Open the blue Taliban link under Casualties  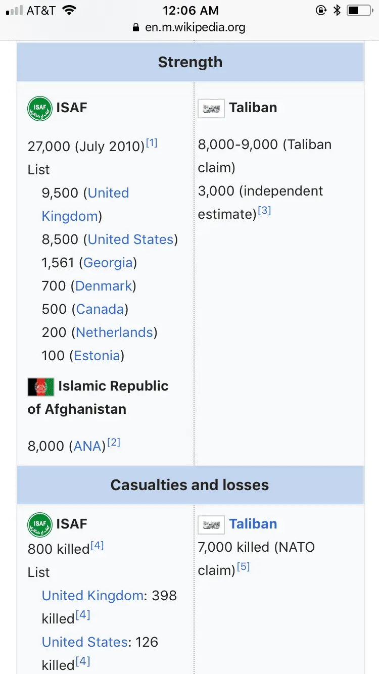(x=253, y=524)
